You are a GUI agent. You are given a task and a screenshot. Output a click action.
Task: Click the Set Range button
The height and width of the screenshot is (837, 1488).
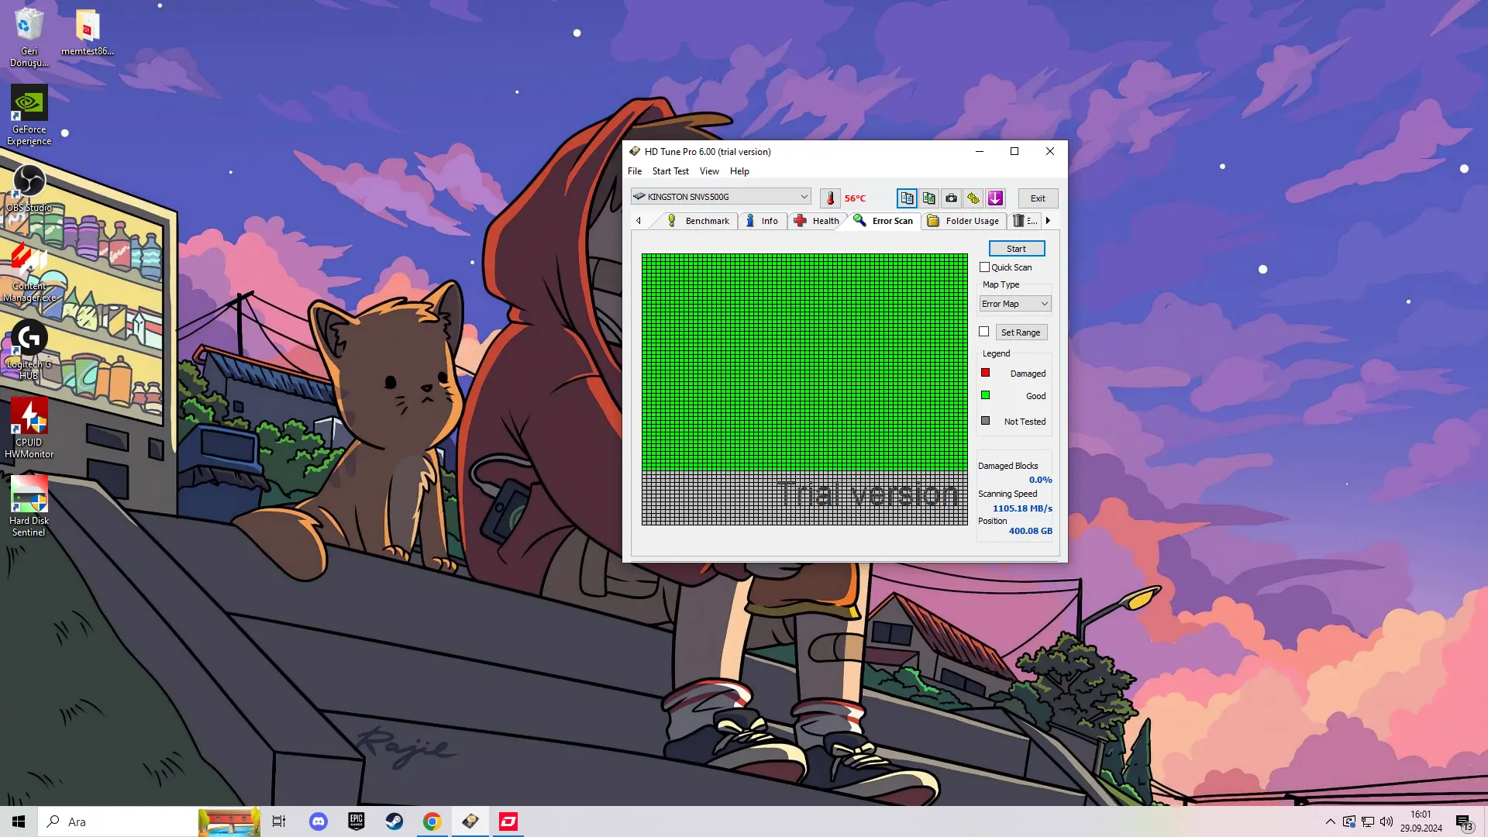tap(1021, 332)
